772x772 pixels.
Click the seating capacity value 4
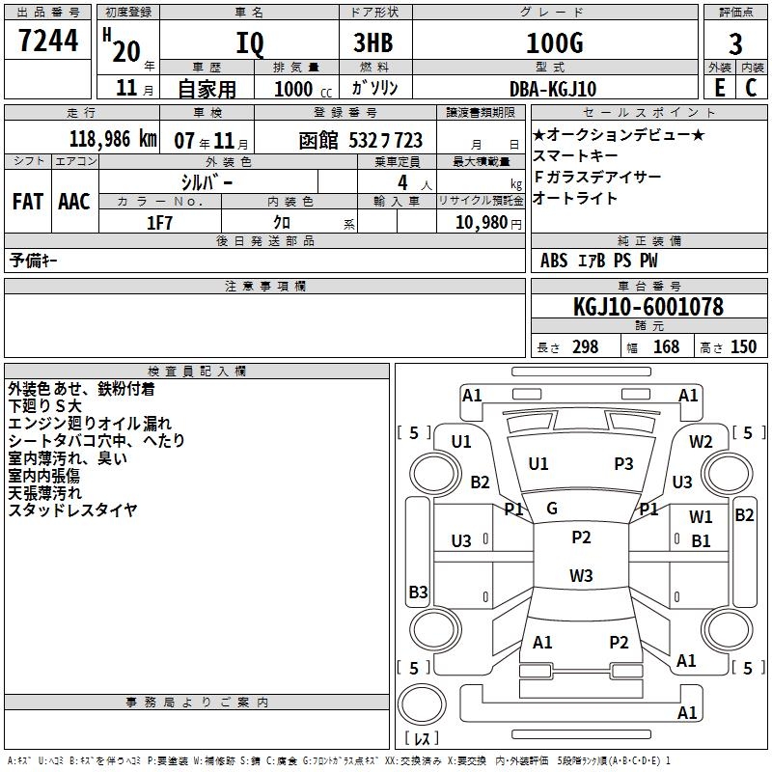pos(402,182)
